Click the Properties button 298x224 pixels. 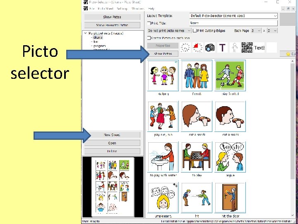163,46
